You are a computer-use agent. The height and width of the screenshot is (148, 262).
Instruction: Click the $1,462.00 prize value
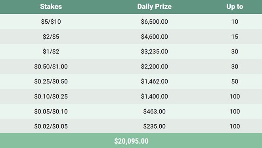click(155, 81)
